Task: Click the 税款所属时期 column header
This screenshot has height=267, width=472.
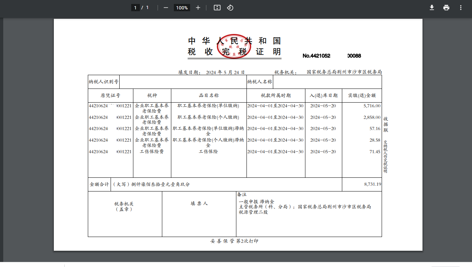Action: click(276, 96)
